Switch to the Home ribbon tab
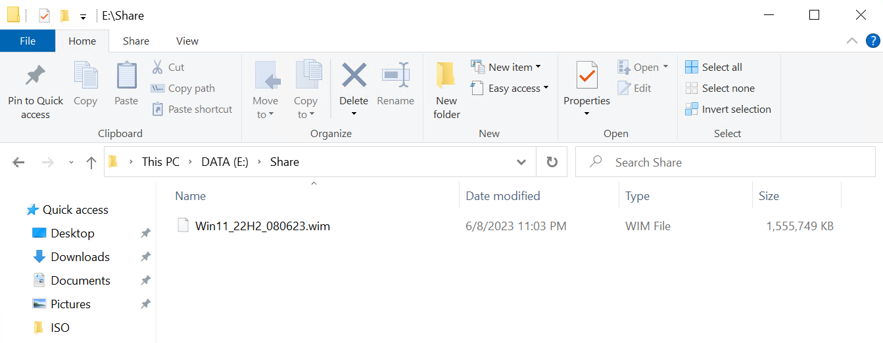The height and width of the screenshot is (343, 883). point(82,41)
